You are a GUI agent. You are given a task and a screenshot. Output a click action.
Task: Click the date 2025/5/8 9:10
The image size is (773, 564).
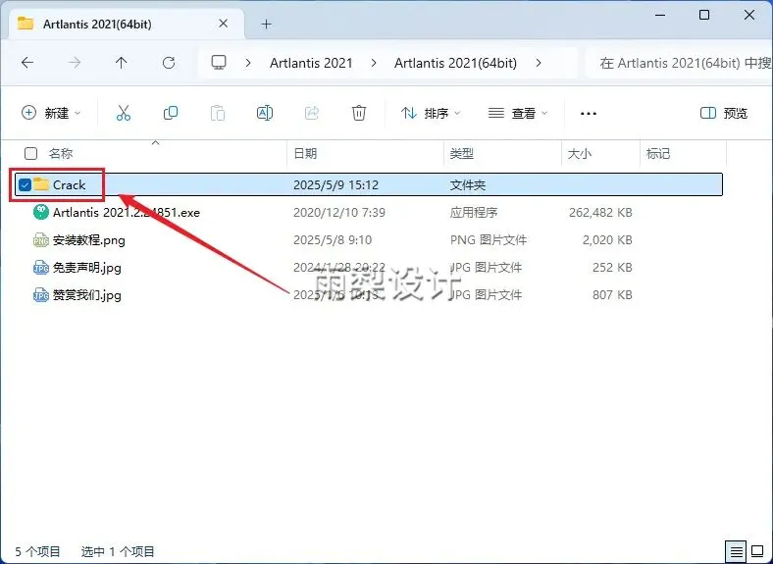coord(333,240)
